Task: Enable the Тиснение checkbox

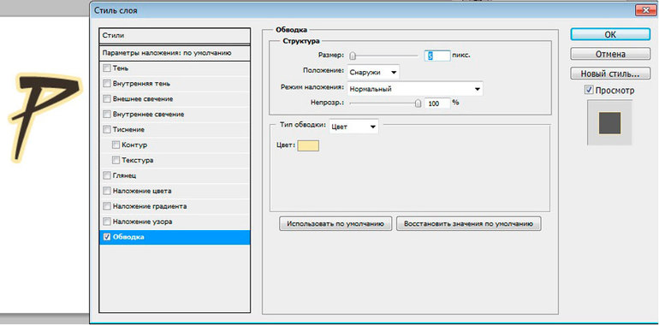Action: click(x=107, y=129)
